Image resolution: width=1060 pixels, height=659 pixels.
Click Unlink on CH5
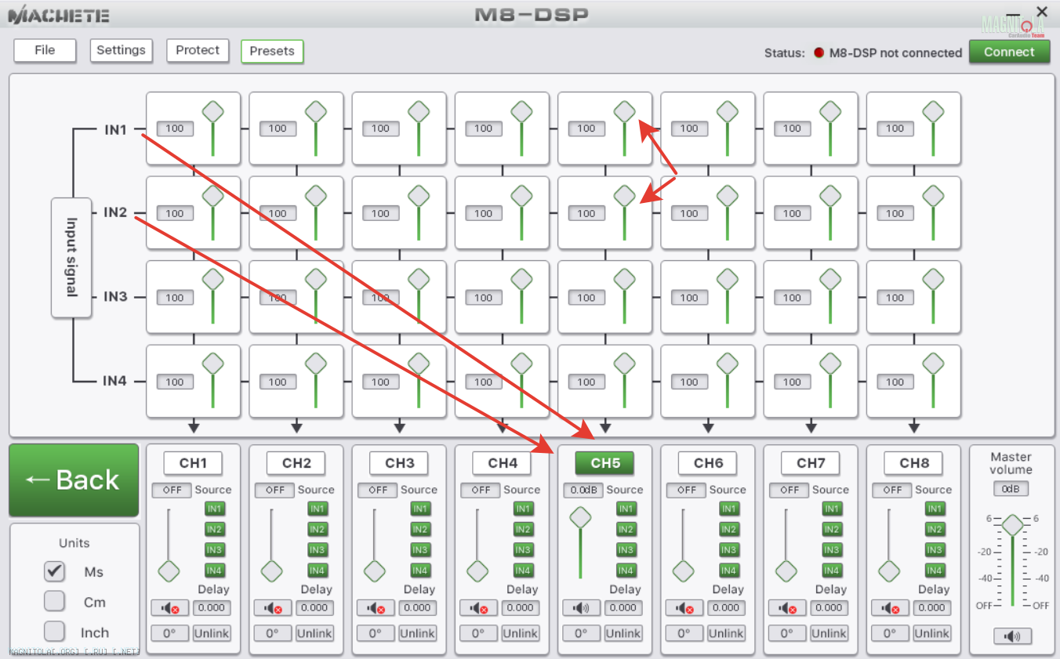coord(623,633)
